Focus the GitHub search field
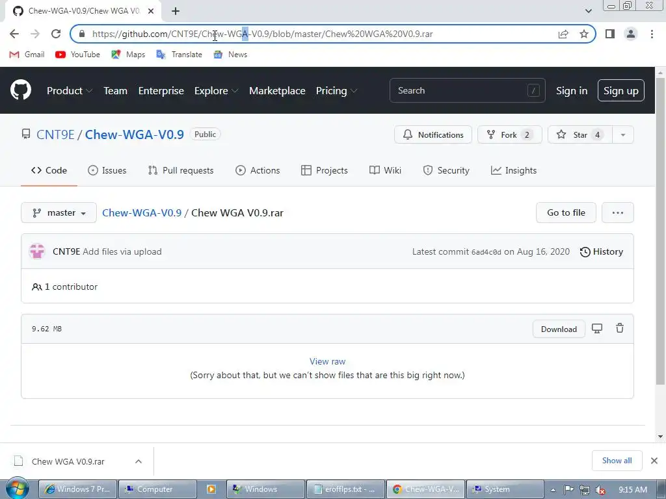 tap(467, 90)
